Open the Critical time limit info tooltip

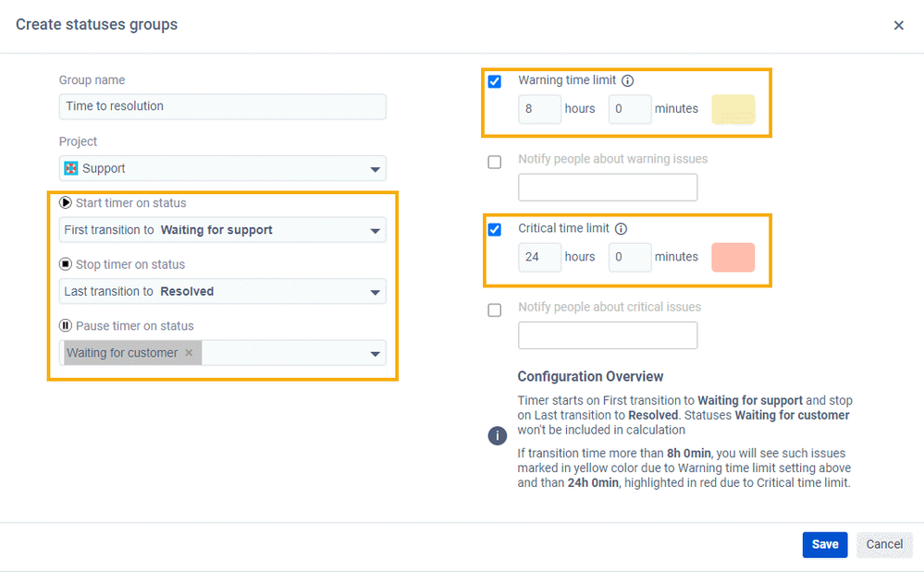[x=621, y=228]
